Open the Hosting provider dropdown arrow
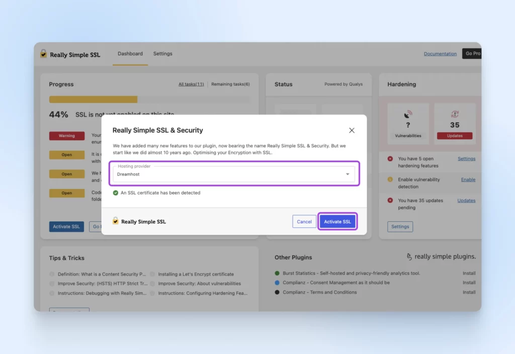The width and height of the screenshot is (515, 354). click(x=348, y=174)
